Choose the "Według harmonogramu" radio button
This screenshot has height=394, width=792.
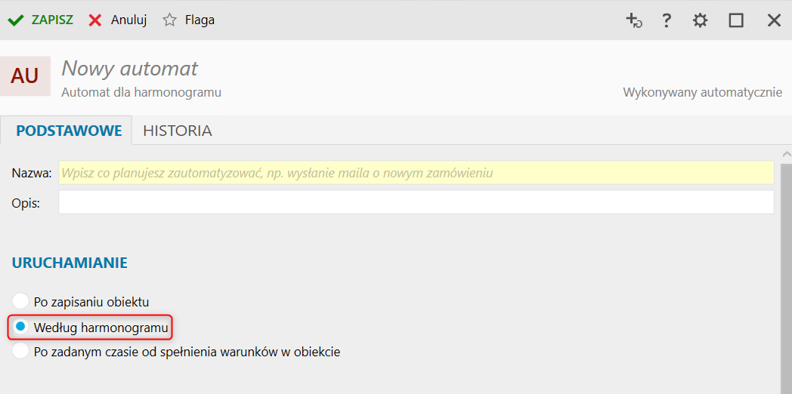point(20,327)
